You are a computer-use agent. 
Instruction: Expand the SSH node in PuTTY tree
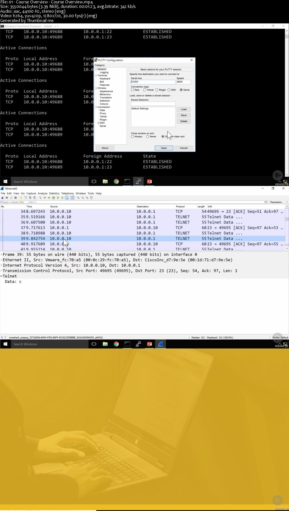[x=98, y=123]
